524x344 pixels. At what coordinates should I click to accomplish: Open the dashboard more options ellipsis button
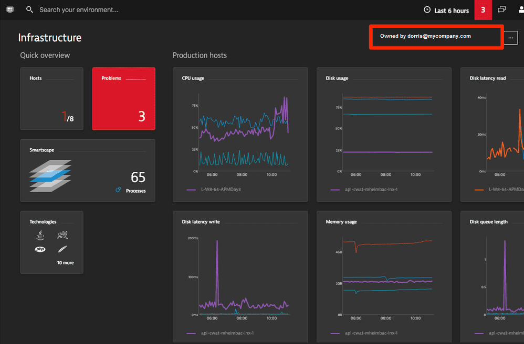(511, 38)
